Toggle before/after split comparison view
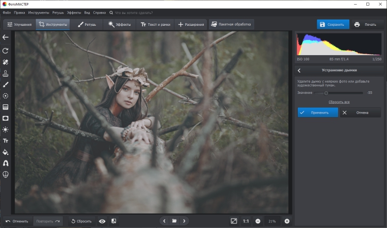Viewport: 387px width, 228px height. [x=114, y=221]
